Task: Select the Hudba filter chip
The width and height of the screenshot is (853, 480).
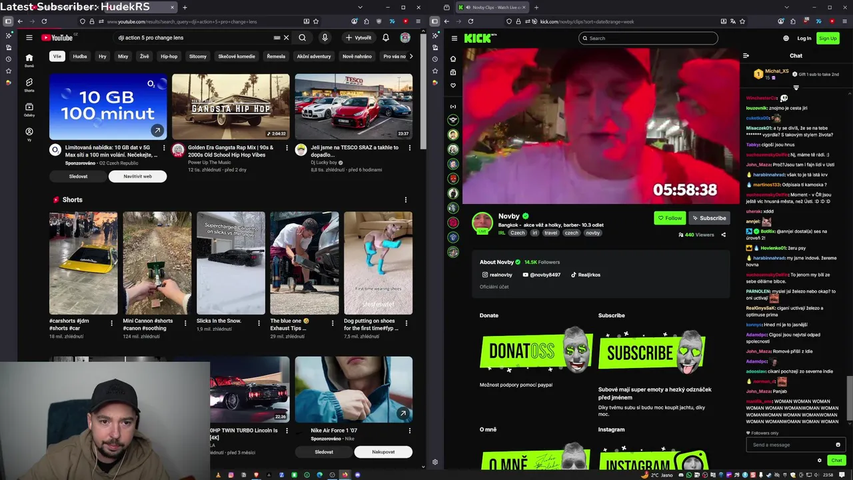Action: [80, 57]
